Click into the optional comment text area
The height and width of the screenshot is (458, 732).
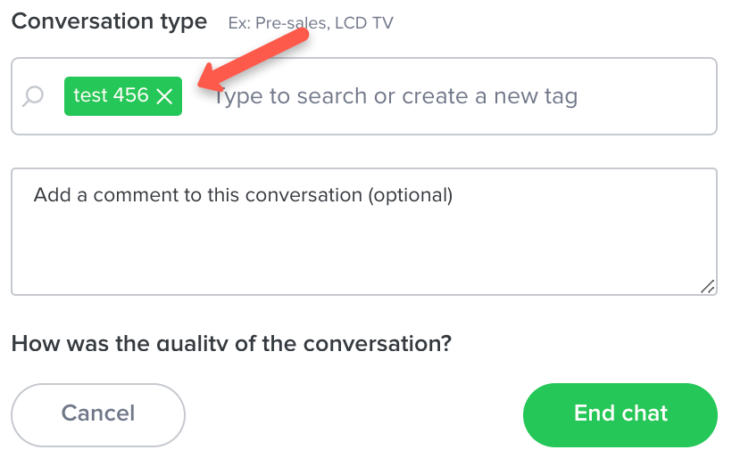point(364,232)
